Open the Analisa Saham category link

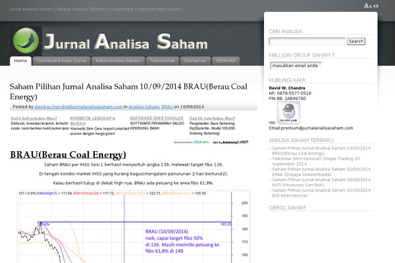[x=144, y=107]
